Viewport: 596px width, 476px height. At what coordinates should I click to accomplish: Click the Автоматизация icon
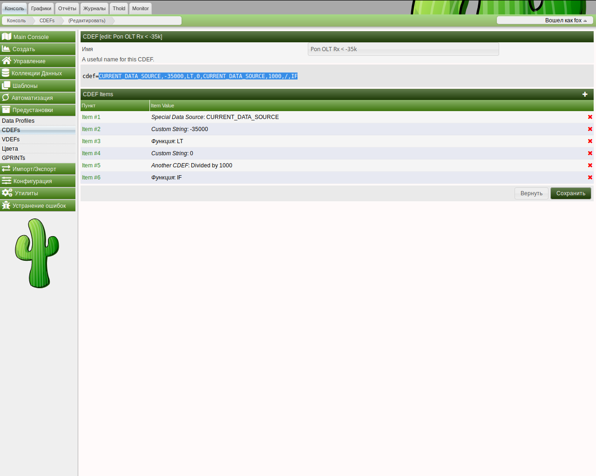(x=6, y=97)
